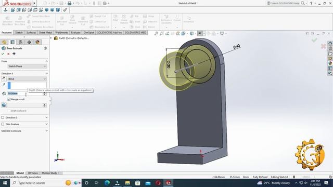Click the Print icon in title toolbar
The height and width of the screenshot is (187, 333).
[69, 3]
